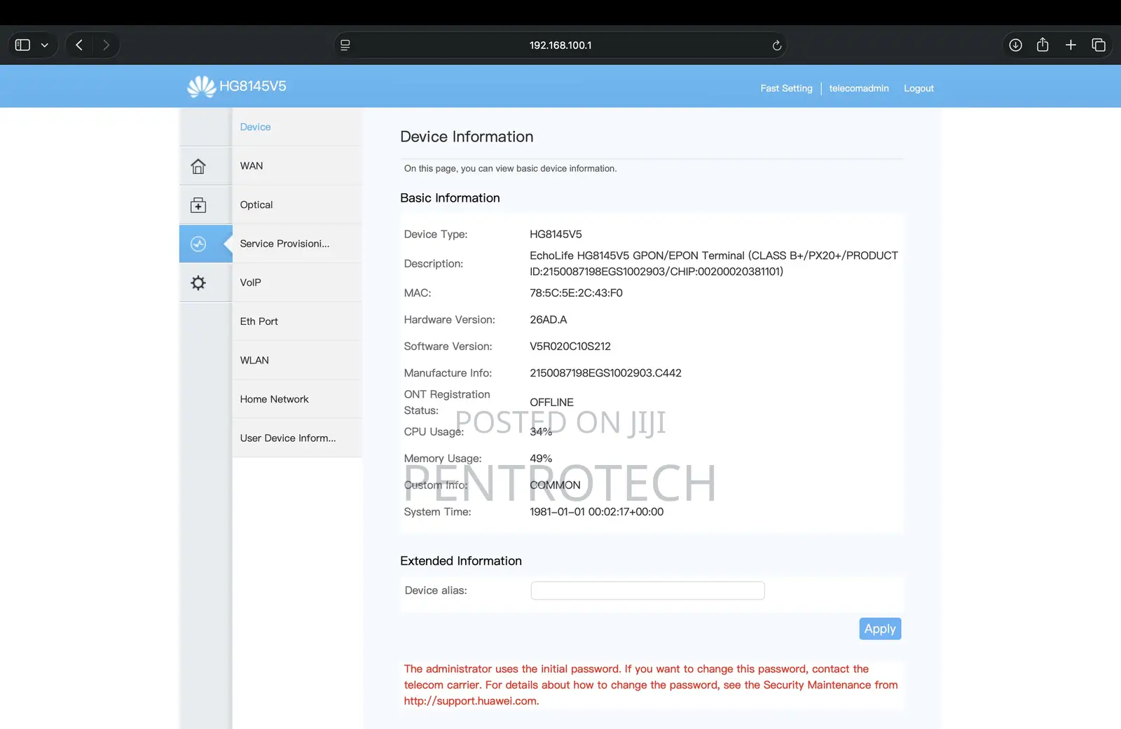Select the Device Type value HG8145V5
The image size is (1121, 729).
click(556, 234)
